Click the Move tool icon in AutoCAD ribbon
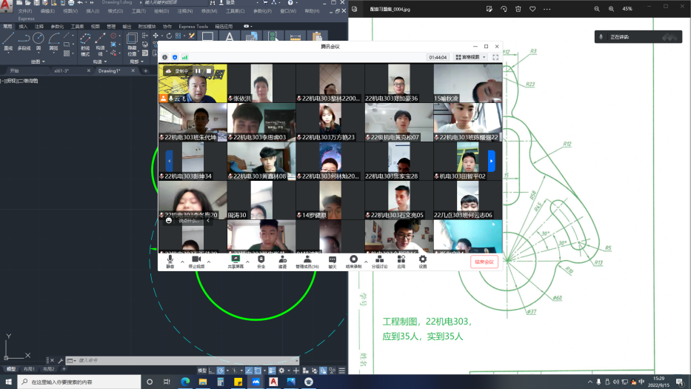Image resolution: width=691 pixels, height=389 pixels. tap(156, 36)
